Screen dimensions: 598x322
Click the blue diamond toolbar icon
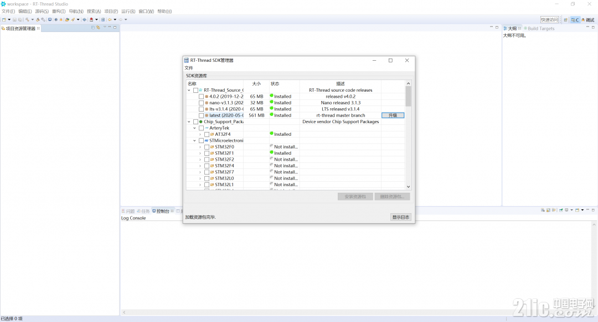[84, 19]
